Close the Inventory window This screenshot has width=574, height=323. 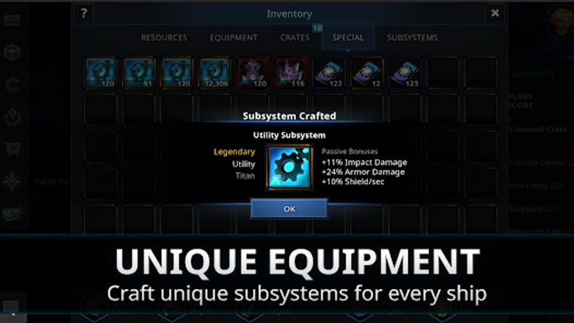[495, 14]
